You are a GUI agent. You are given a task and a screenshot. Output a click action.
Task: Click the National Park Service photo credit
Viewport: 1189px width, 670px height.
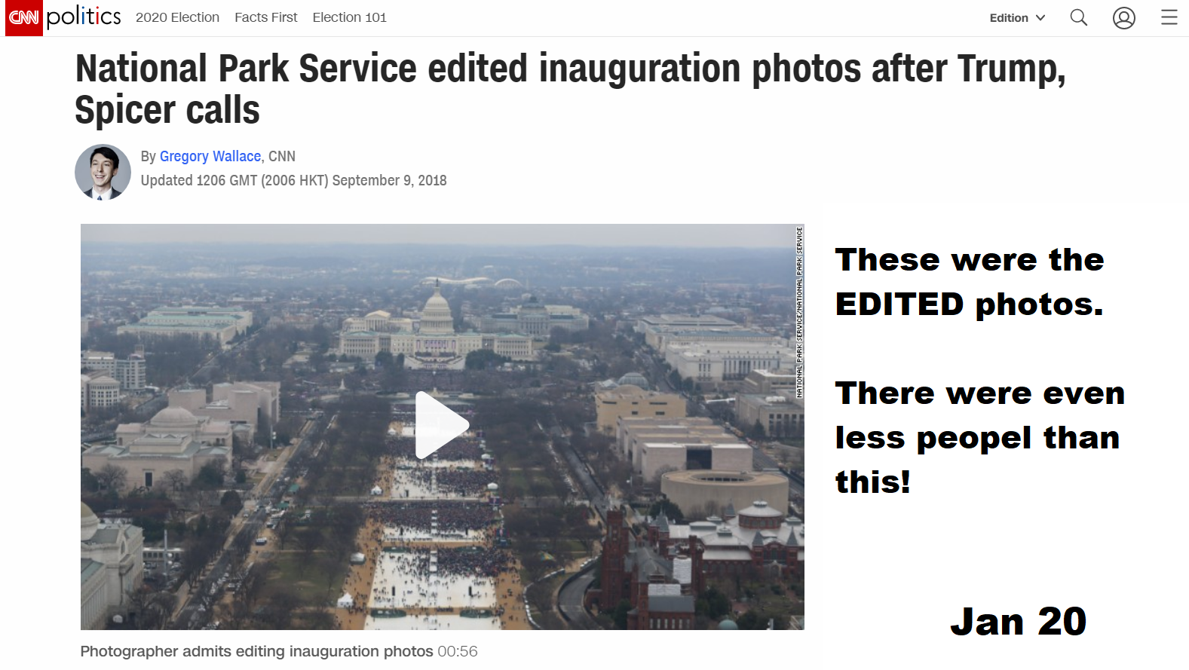click(799, 312)
